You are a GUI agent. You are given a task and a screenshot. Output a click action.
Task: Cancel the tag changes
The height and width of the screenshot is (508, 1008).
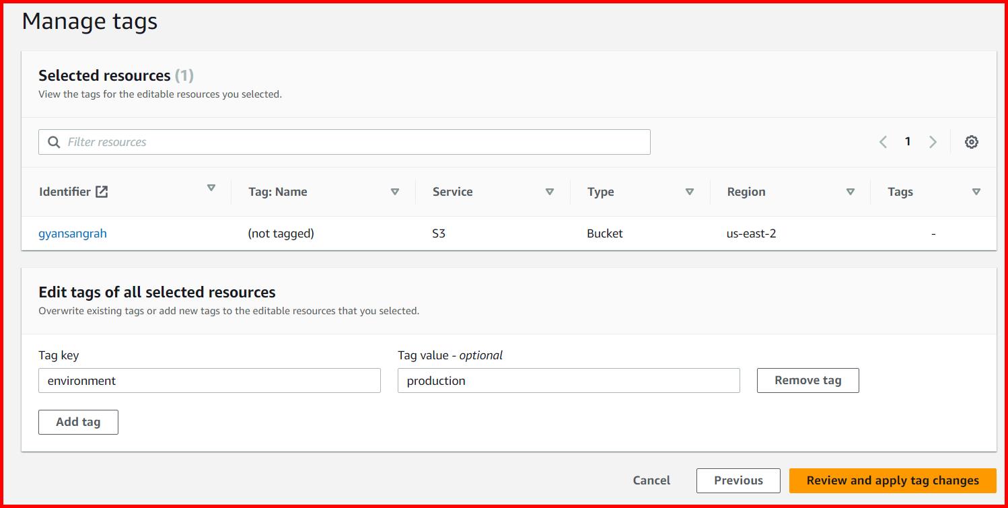pos(651,480)
